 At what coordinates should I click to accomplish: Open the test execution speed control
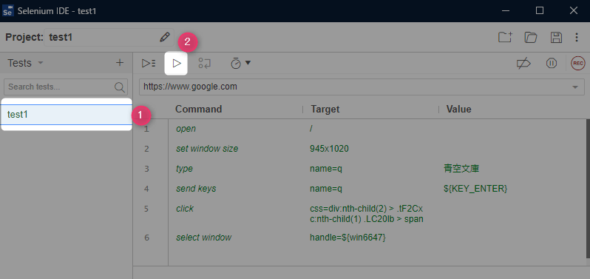click(240, 63)
